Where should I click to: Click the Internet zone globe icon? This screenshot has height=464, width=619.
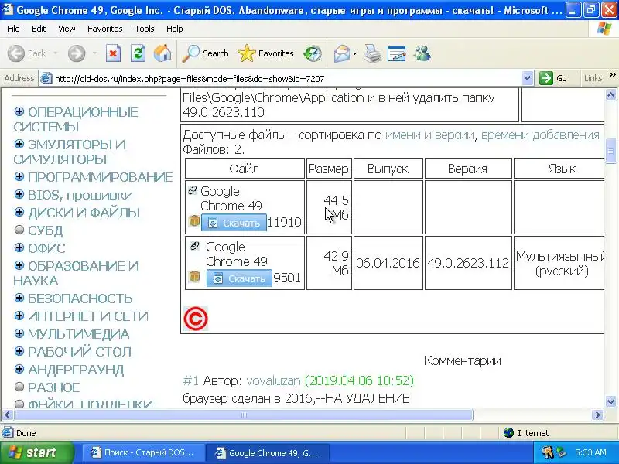point(508,433)
